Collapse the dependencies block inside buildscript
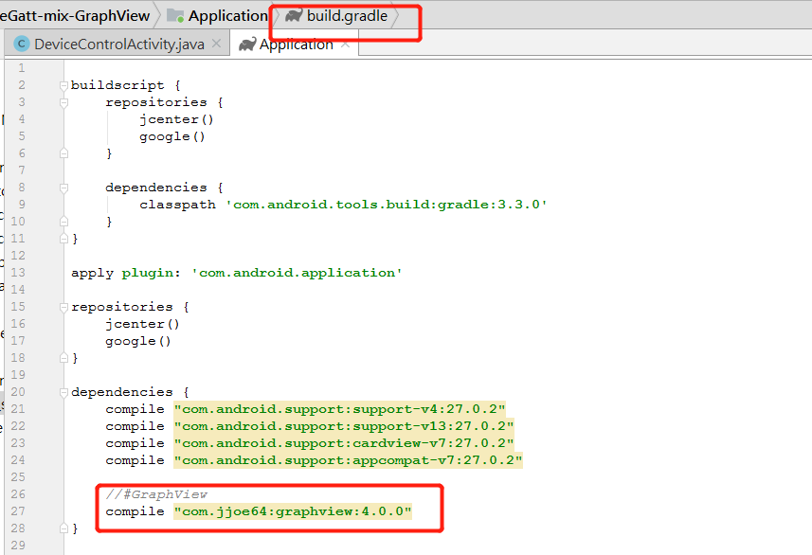812x555 pixels. click(x=64, y=187)
